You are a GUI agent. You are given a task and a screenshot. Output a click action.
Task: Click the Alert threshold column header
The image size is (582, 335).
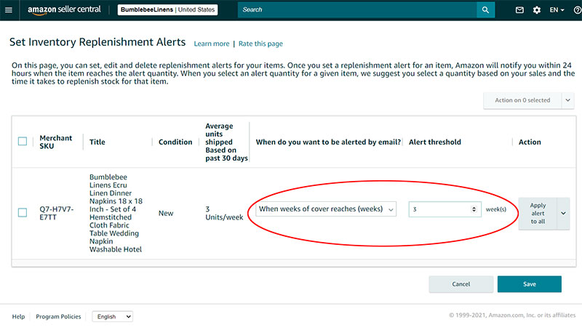pyautogui.click(x=435, y=142)
